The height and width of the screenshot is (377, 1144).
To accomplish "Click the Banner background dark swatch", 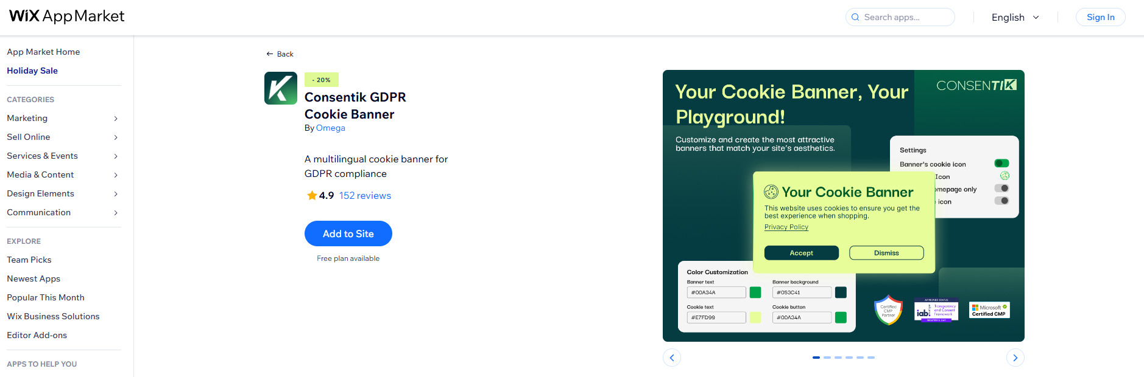I will [x=841, y=292].
